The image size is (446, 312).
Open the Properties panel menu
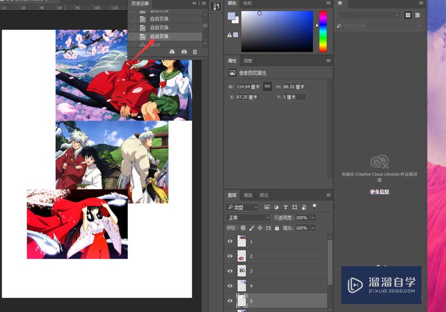328,61
